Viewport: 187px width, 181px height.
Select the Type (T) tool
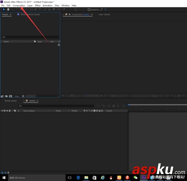click(x=40, y=9)
